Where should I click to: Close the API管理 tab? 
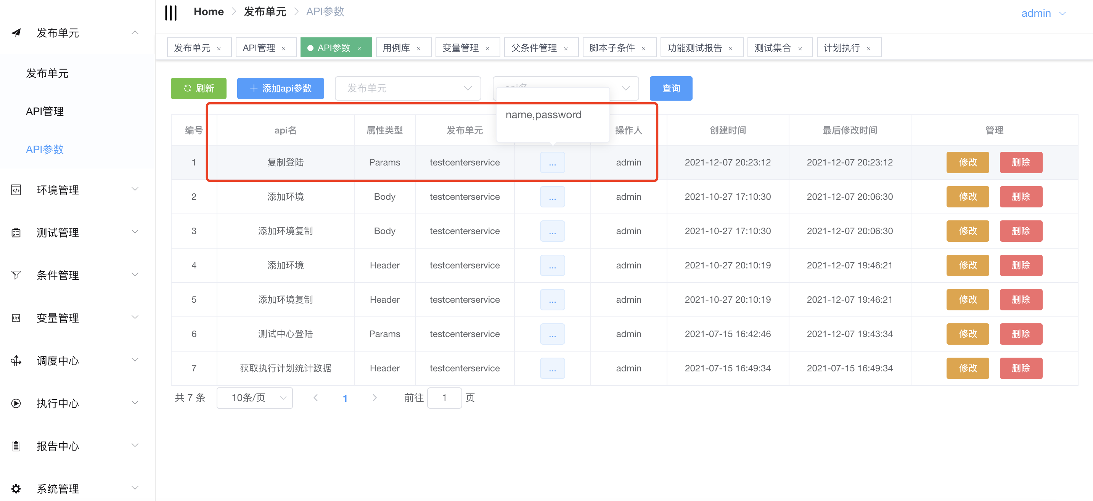click(284, 48)
